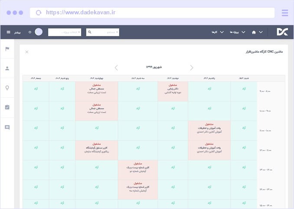Open the clipboard tasks sidebar icon
Image resolution: width=294 pixels, height=209 pixels.
click(7, 107)
